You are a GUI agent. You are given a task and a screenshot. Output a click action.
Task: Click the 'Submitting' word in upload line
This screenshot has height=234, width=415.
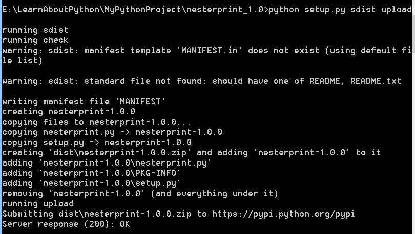(28, 214)
